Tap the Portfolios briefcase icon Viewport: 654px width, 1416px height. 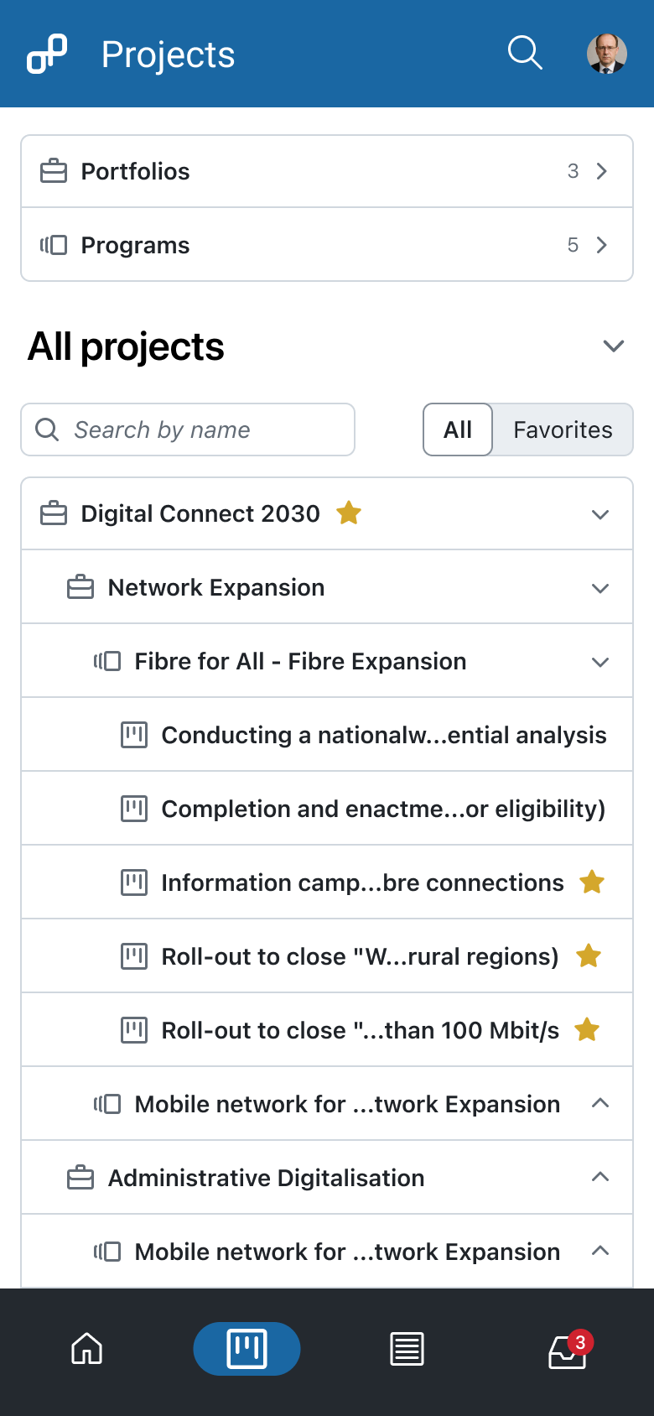[54, 170]
